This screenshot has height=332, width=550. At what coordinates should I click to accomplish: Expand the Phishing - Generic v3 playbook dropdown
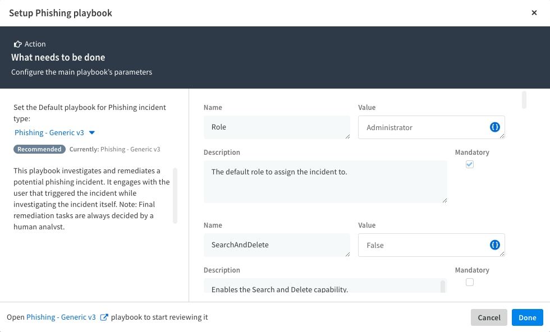click(x=49, y=133)
